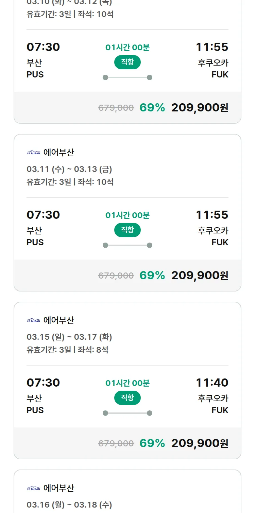Click the 11:40 arrival time
Screen dimensions: 255x513
click(x=212, y=383)
